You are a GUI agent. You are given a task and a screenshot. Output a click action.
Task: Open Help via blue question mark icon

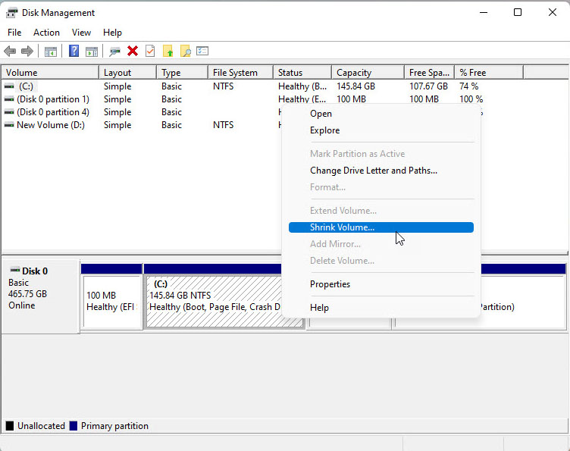(x=74, y=51)
